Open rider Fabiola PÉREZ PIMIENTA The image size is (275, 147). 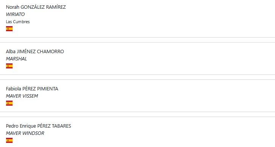click(32, 89)
